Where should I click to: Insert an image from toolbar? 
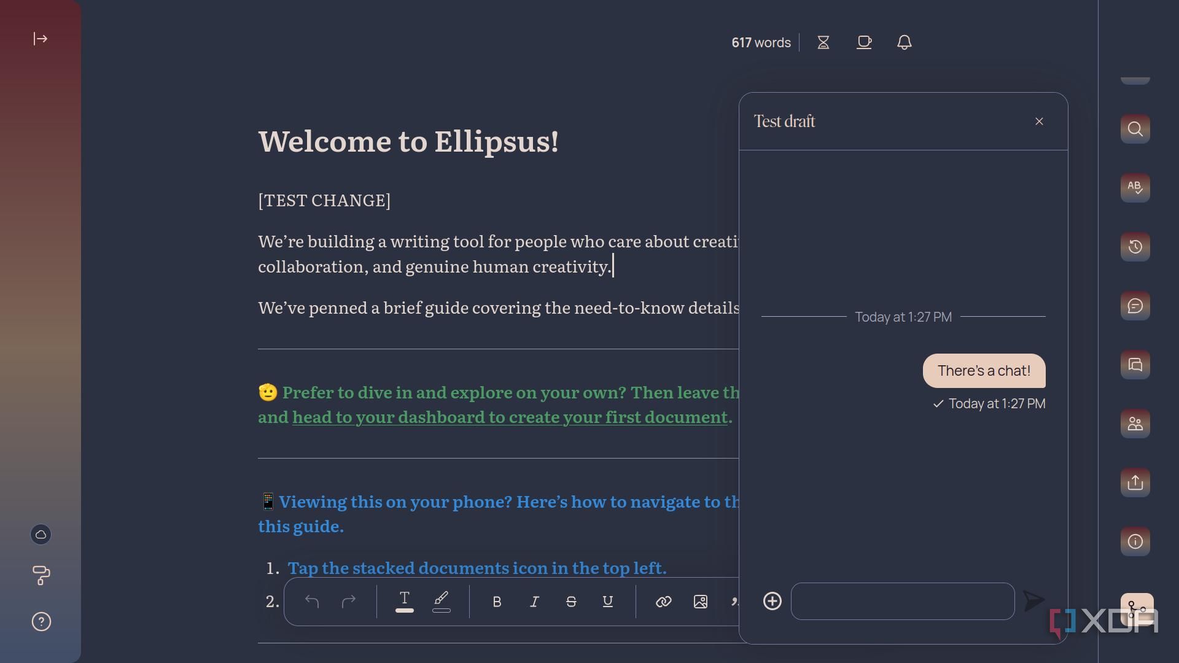tap(701, 602)
